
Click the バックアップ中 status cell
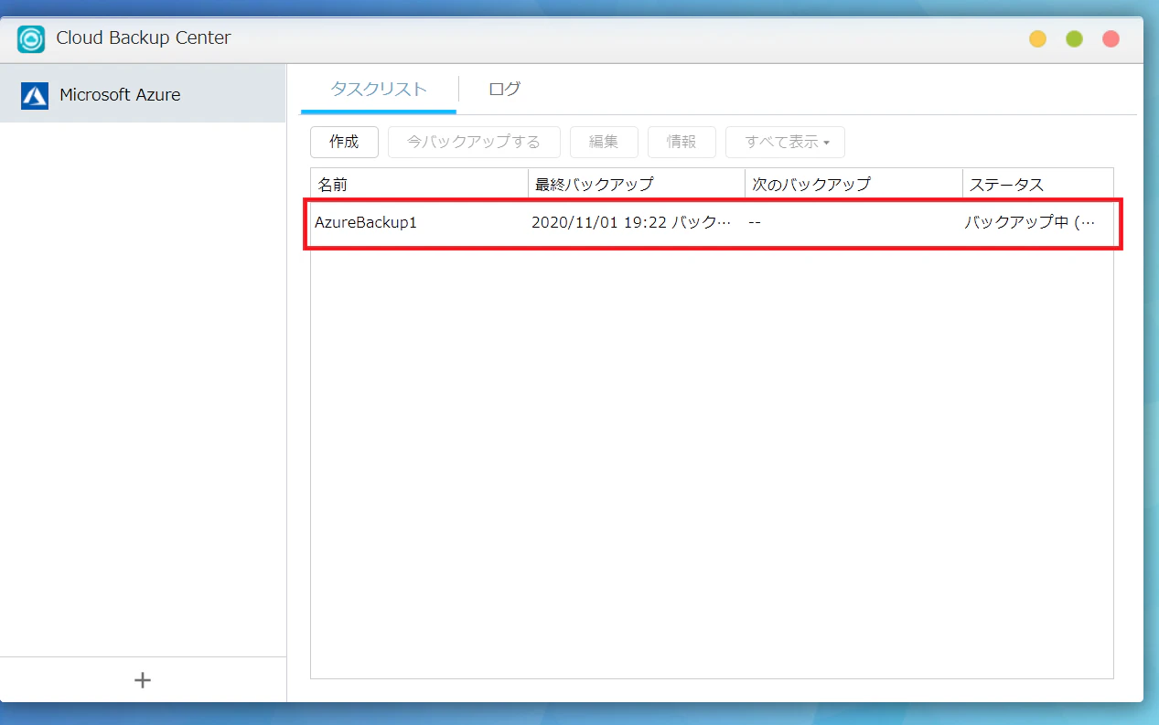(x=1029, y=222)
